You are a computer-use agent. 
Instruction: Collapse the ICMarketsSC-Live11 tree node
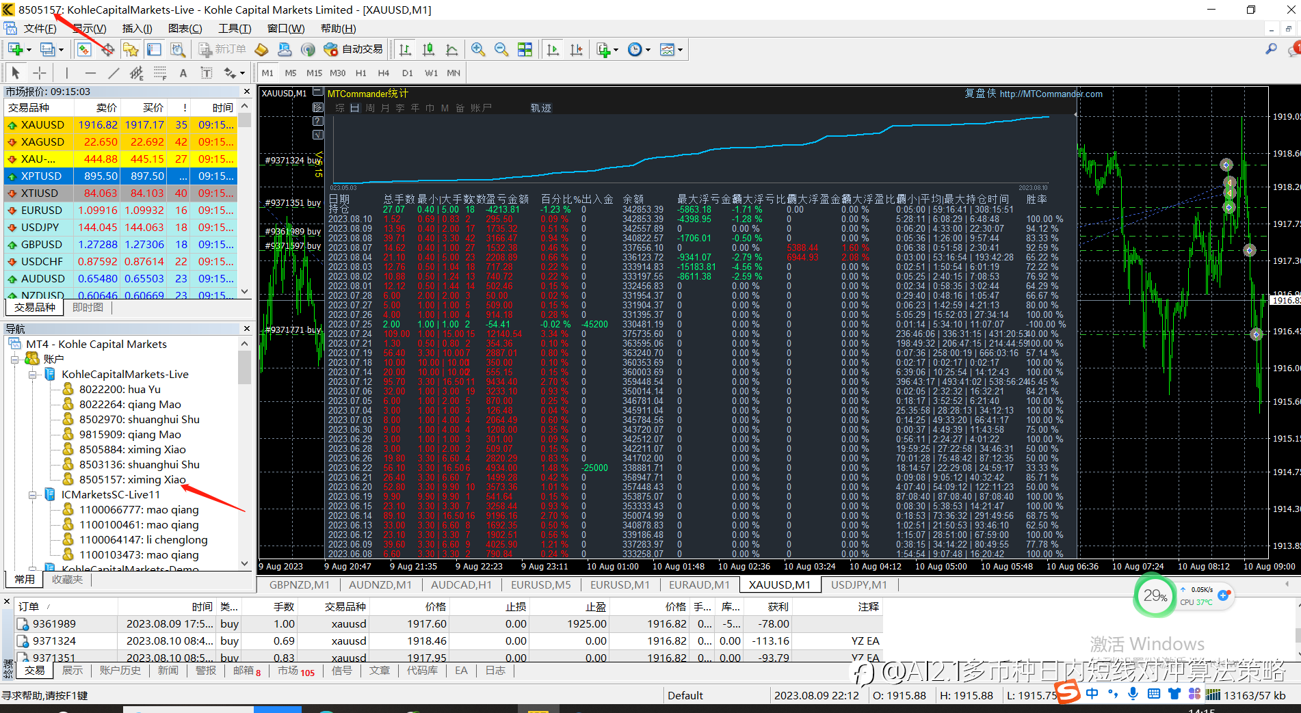coord(32,495)
